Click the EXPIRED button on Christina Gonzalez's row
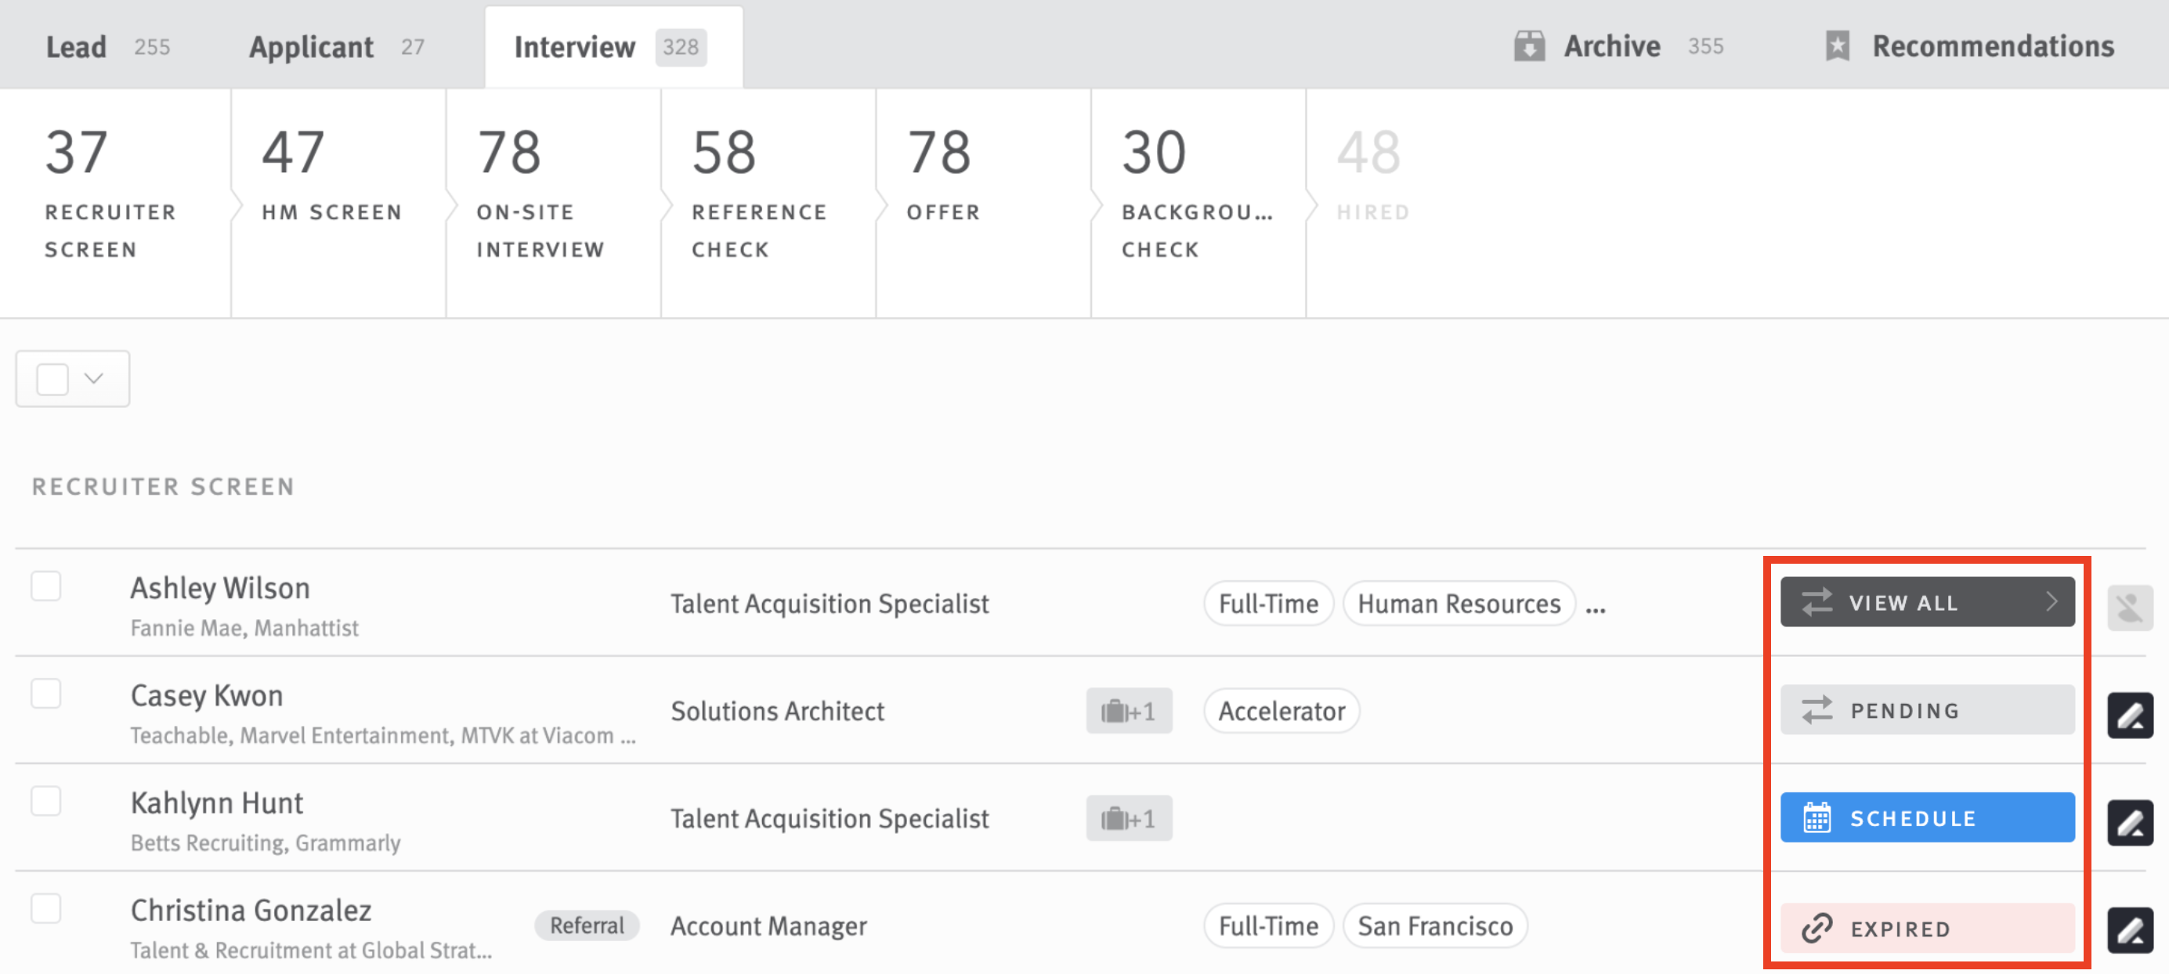This screenshot has width=2169, height=974. (1927, 929)
